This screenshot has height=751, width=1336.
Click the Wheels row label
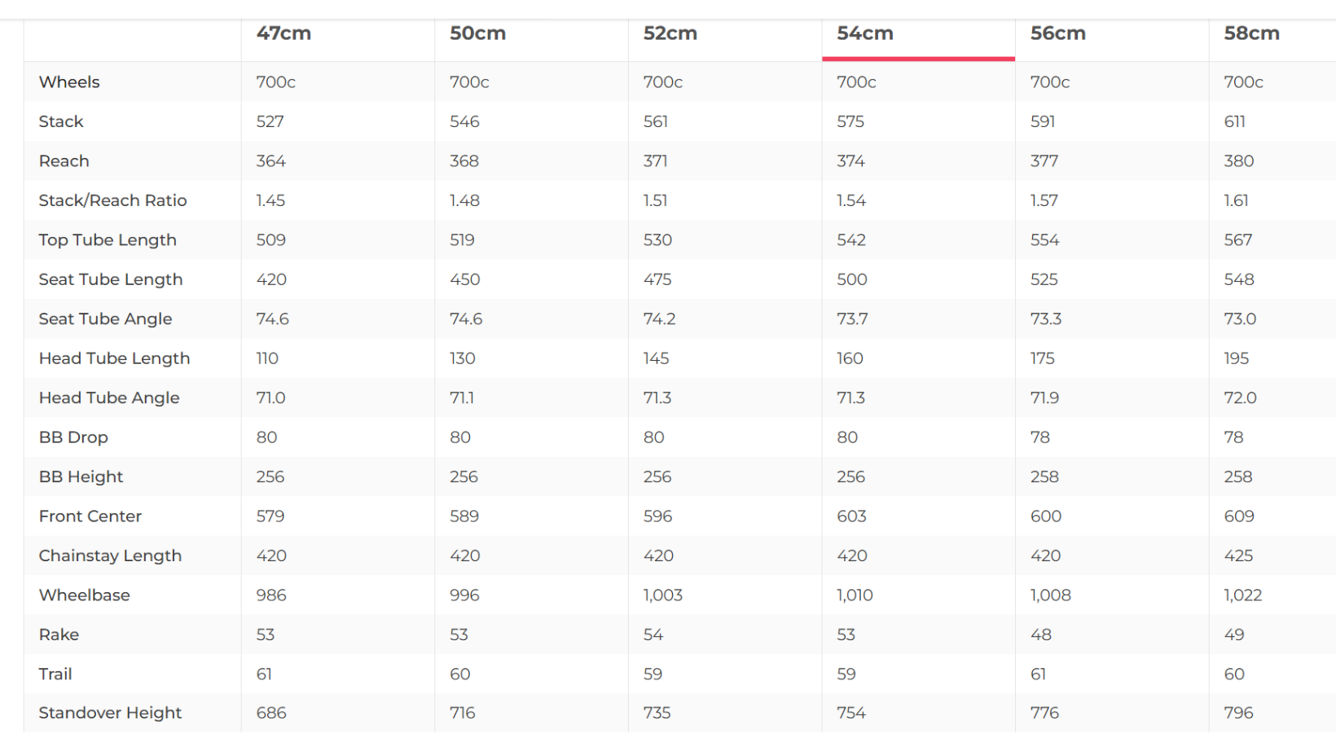pos(69,82)
